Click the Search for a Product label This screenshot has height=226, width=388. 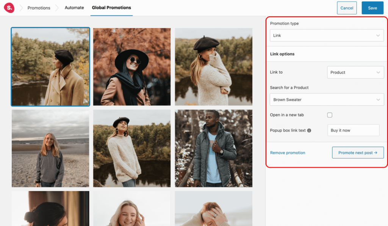click(289, 88)
